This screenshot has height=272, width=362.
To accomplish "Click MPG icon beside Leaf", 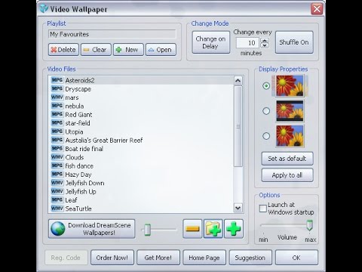I will (57, 200).
